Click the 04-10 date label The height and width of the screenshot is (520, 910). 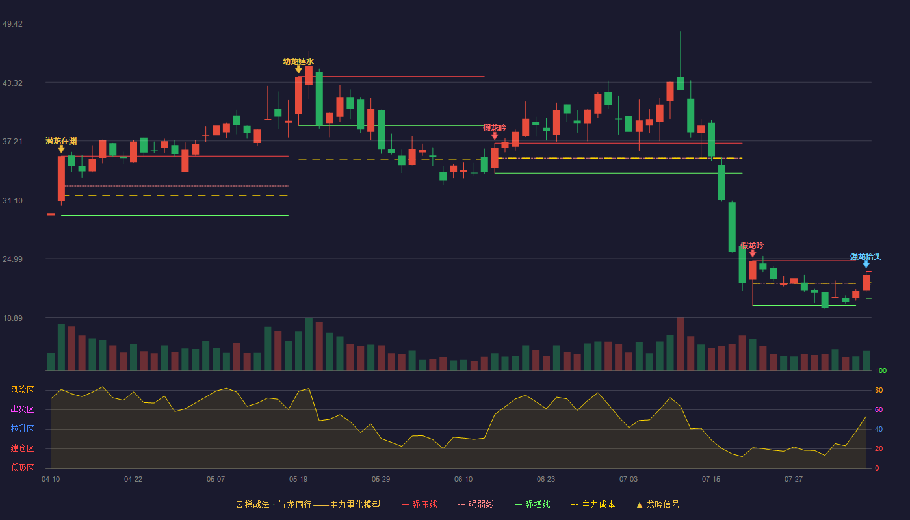coord(51,479)
